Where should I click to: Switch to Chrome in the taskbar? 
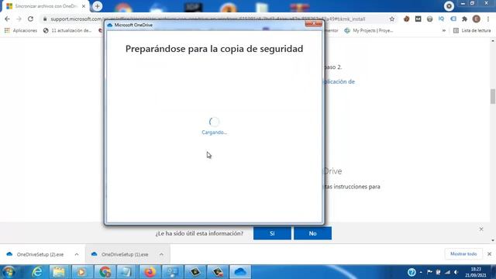click(105, 272)
